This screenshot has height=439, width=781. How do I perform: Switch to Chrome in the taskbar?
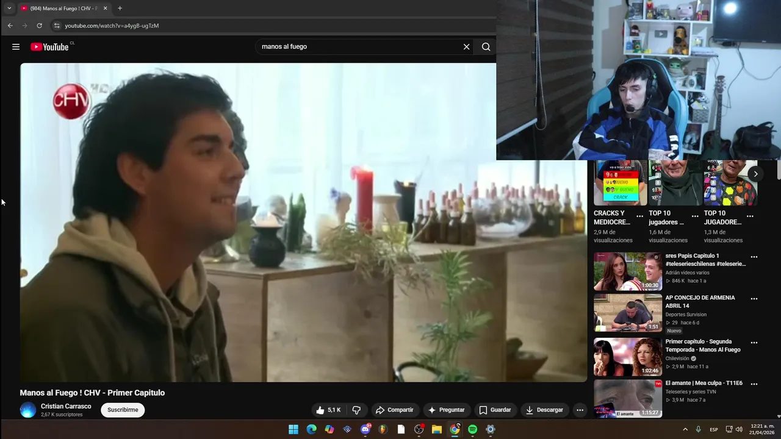tap(455, 429)
